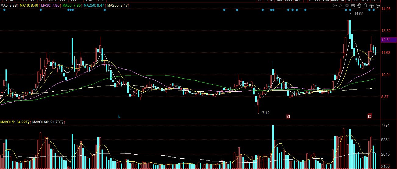Click the 2615 volume axis label
Viewport: 397px width, 169px height.
(x=386, y=154)
